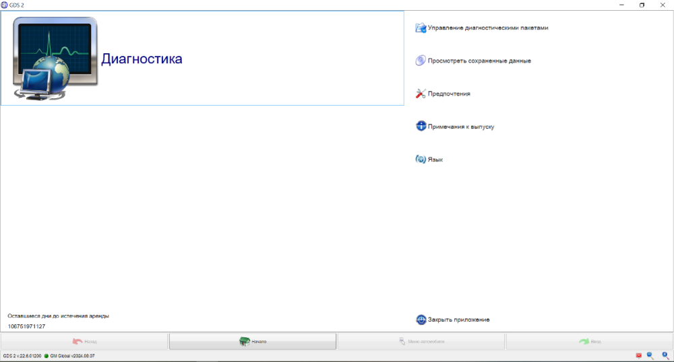This screenshot has width=674, height=362.
Task: Open Предпочтения settings
Action: [449, 94]
